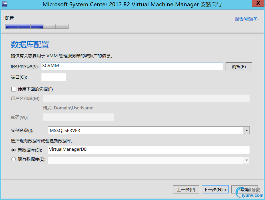Select the 新数据库(D) radio button

13,150
